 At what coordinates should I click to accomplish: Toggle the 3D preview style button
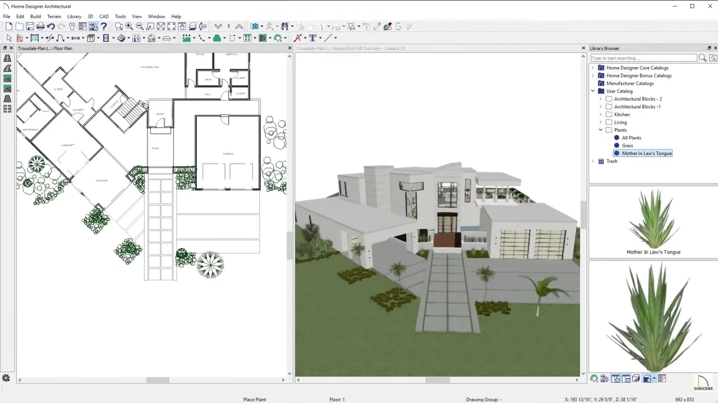[x=647, y=379]
